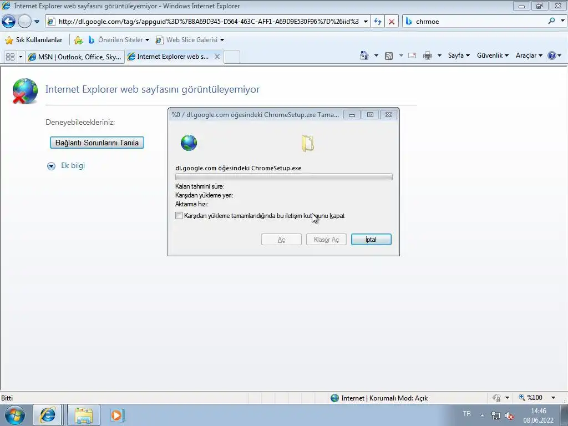Screen dimensions: 568x426
Task: Click the Quick Tabs grid icon
Action: coord(10,57)
